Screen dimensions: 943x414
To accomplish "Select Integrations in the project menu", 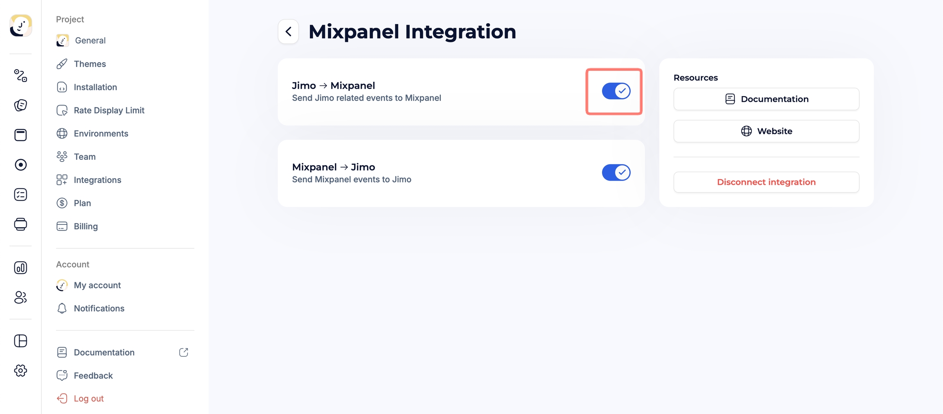I will tap(97, 180).
